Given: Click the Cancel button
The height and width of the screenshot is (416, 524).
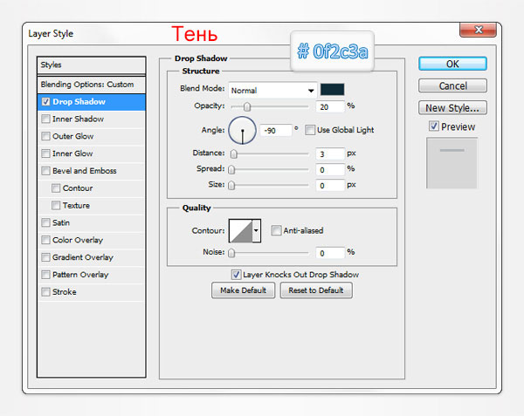Looking at the screenshot, I should click(x=452, y=85).
